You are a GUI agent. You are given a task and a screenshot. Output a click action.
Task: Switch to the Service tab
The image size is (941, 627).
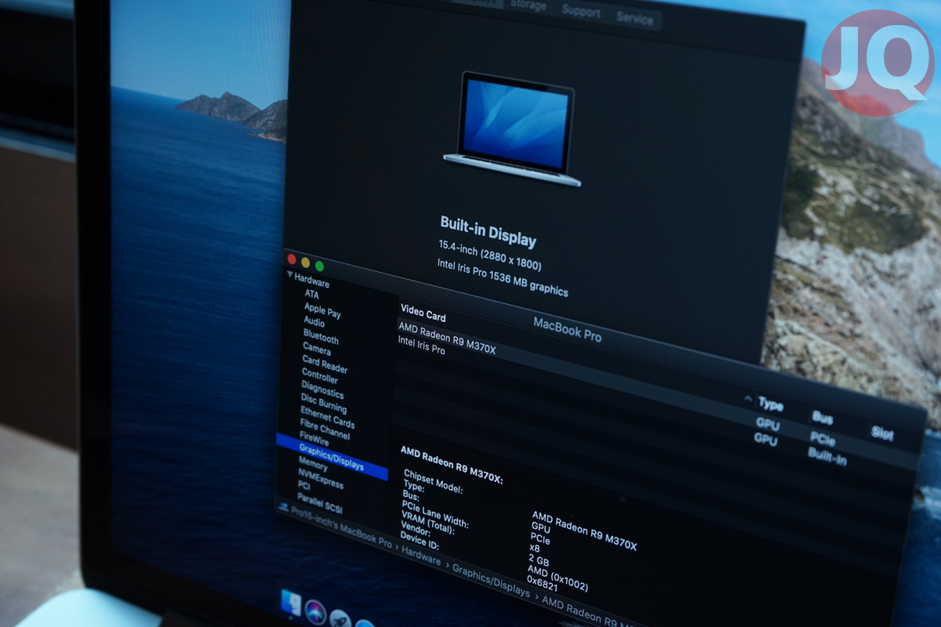634,18
